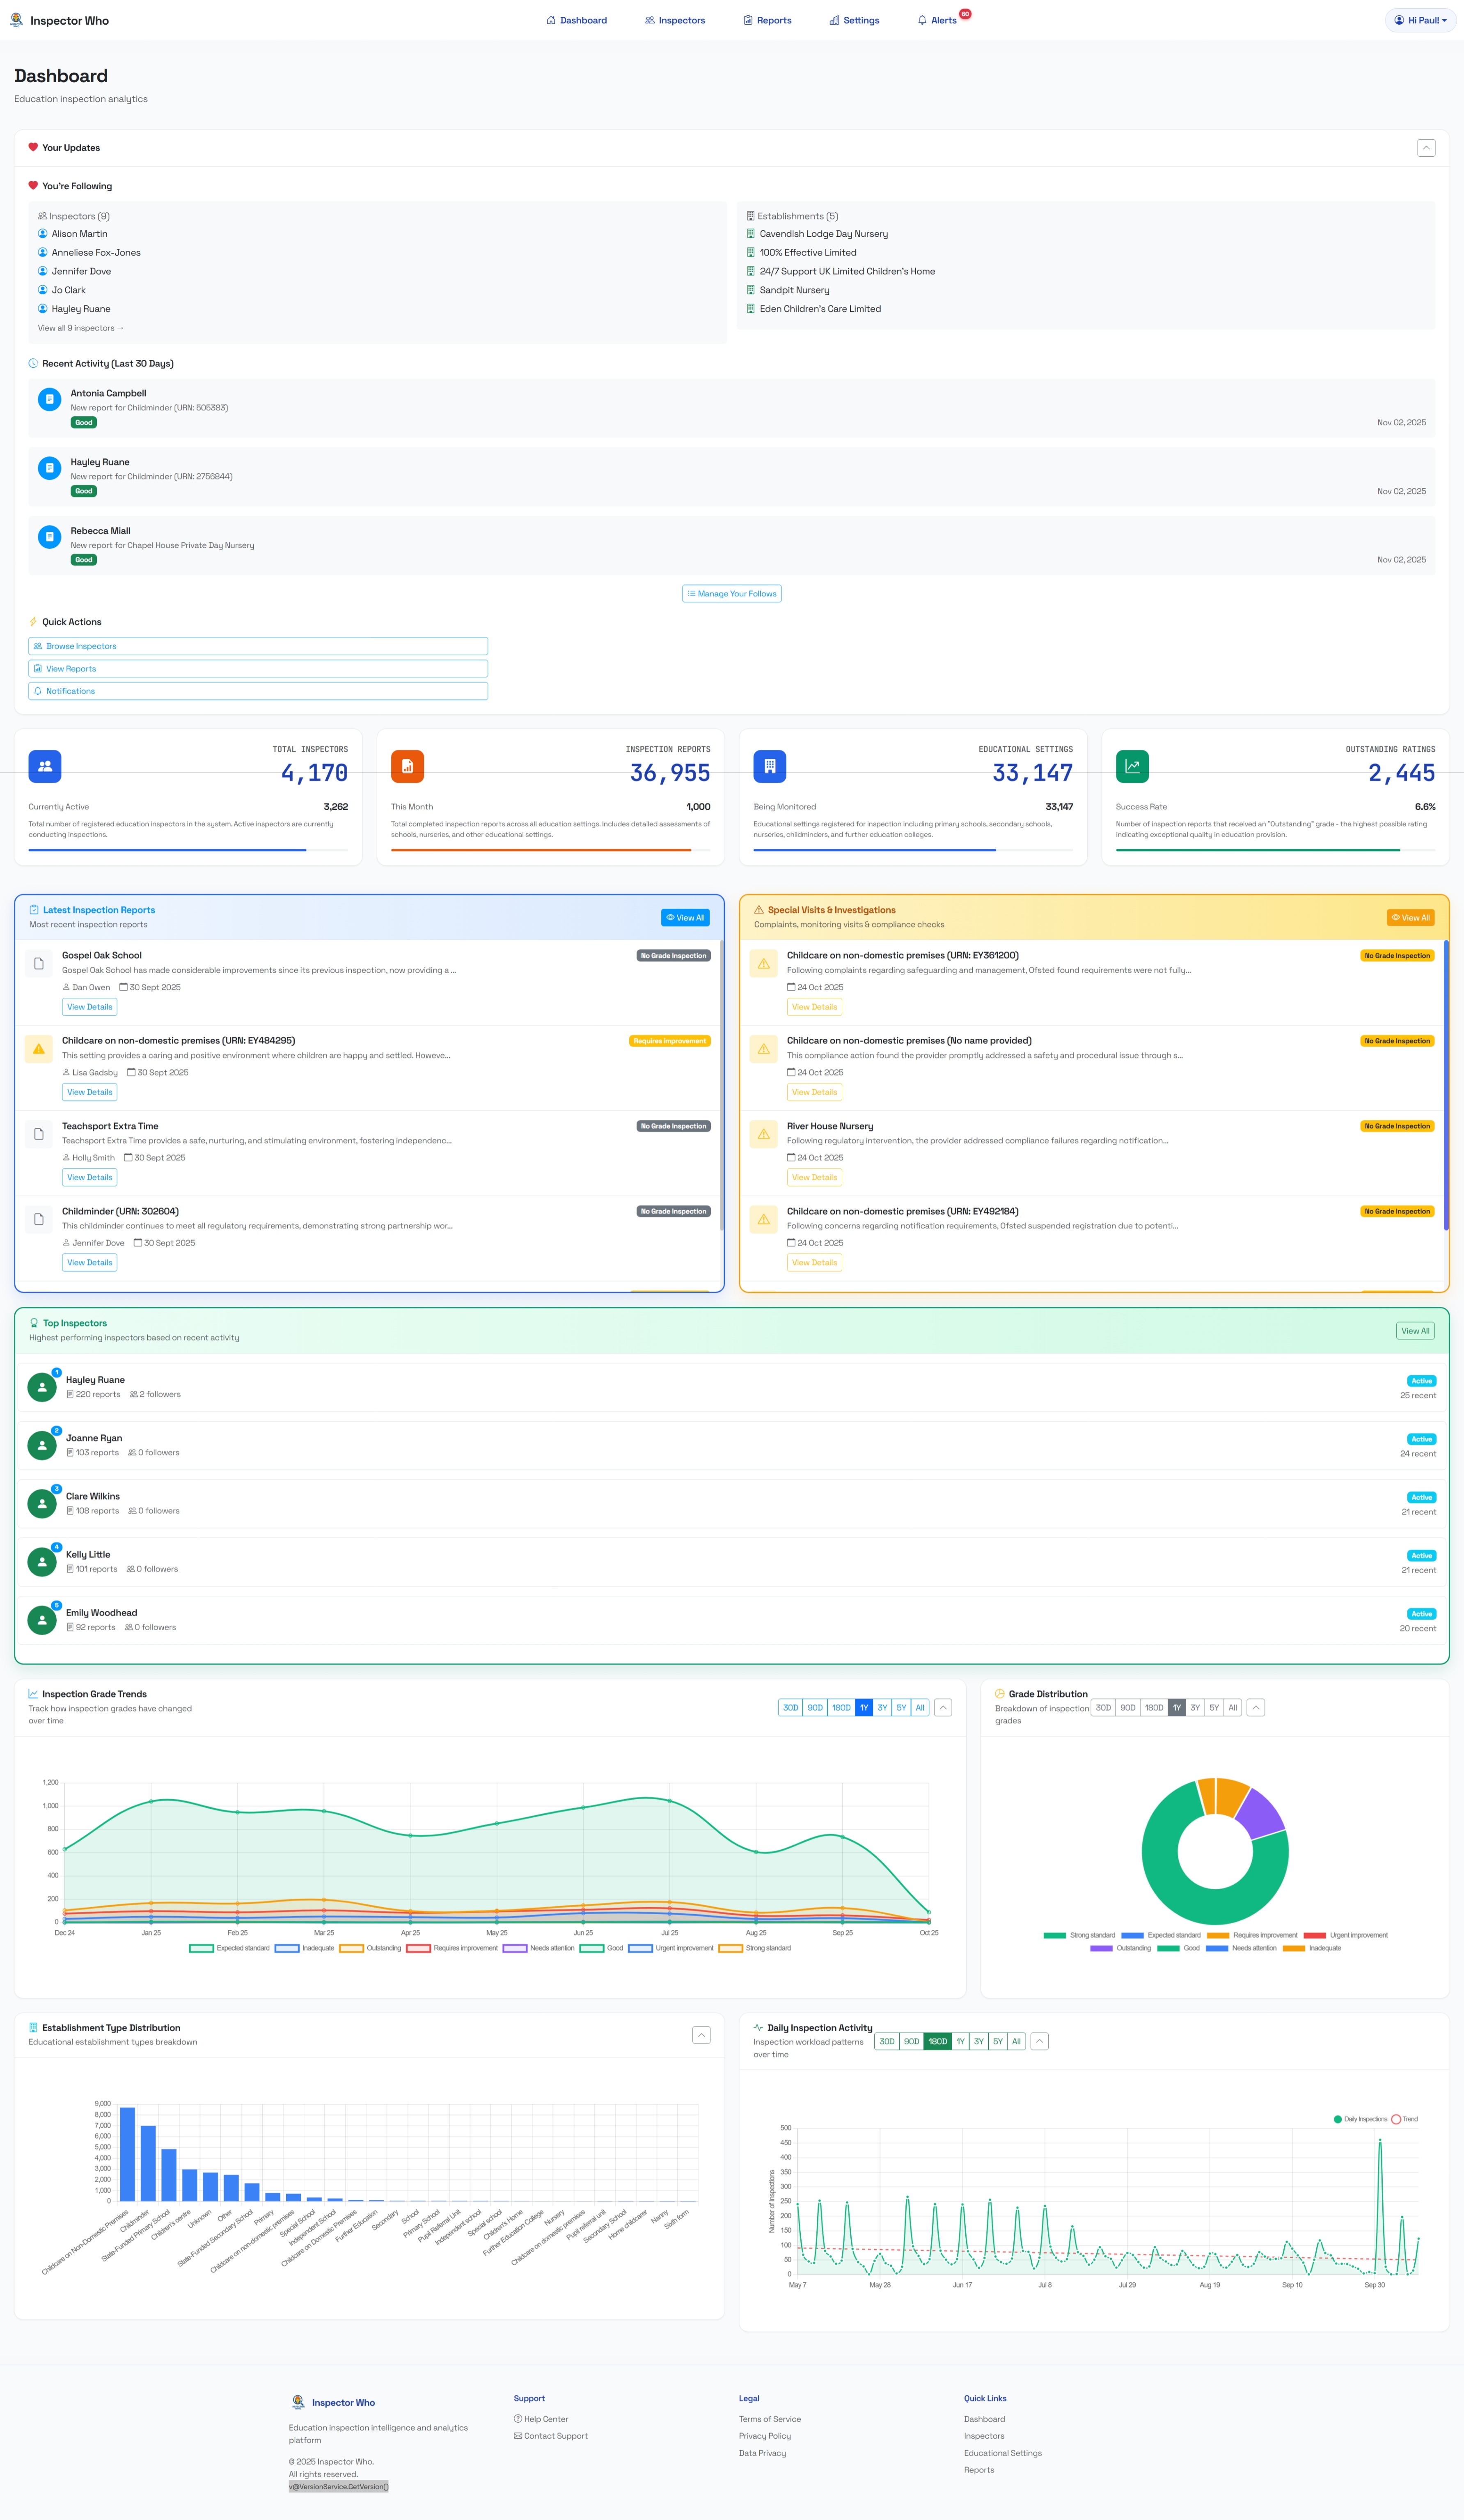Click the Inspector Who logo icon
This screenshot has height=2520, width=1464.
(16, 19)
